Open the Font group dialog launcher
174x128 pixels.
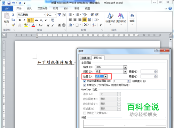(65, 30)
